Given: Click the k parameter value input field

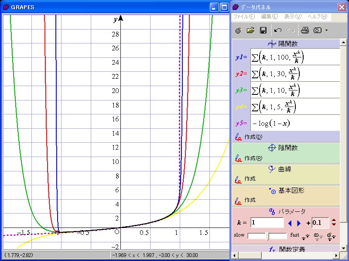Looking at the screenshot, I should click(267, 223).
